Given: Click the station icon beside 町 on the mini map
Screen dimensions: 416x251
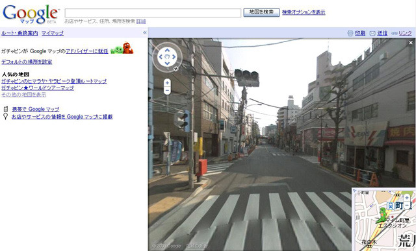Looking at the screenshot, I should [x=391, y=206].
